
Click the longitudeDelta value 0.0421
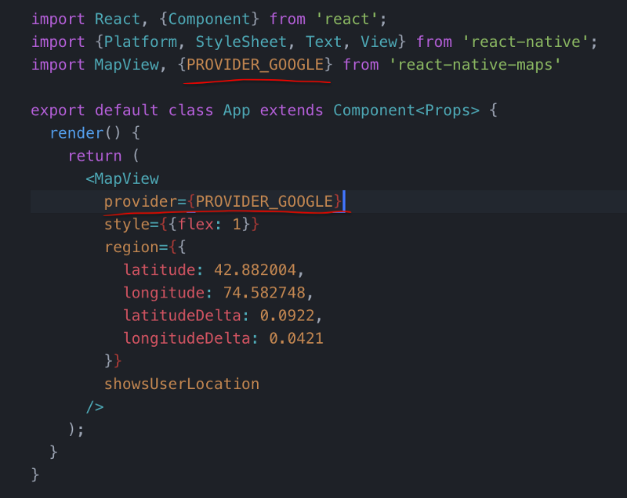[x=296, y=338]
